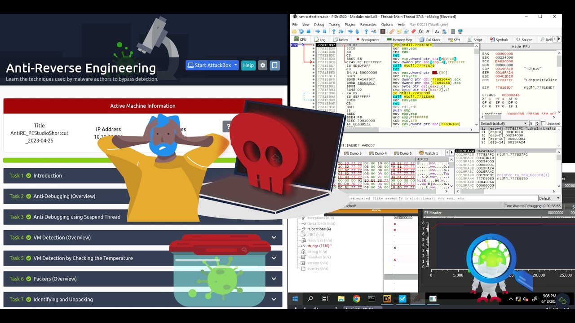The width and height of the screenshot is (575, 323).
Task: Adjust the argument count stepper showing 5
Action: click(x=534, y=123)
